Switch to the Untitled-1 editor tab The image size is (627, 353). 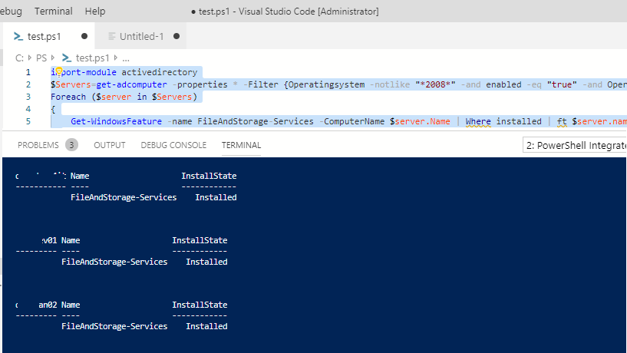click(x=141, y=36)
